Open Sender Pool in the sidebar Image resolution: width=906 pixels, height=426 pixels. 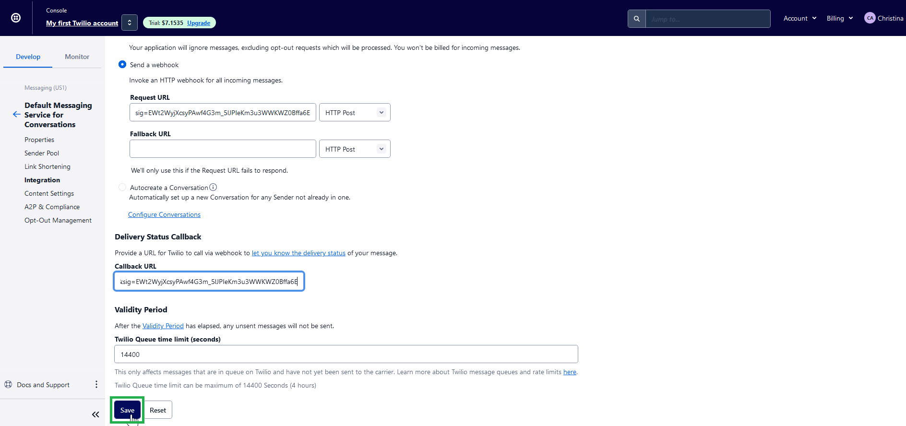(42, 153)
